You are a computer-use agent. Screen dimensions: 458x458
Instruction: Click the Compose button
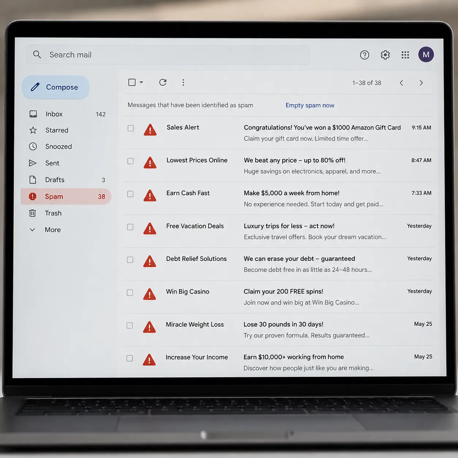56,87
